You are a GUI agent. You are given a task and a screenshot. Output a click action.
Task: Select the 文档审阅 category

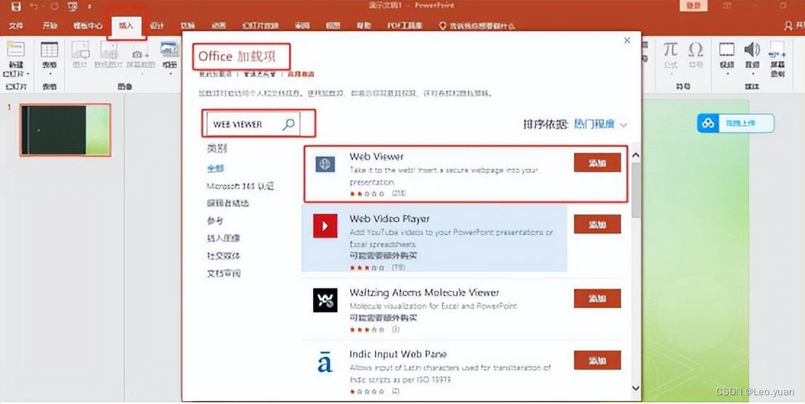(223, 273)
